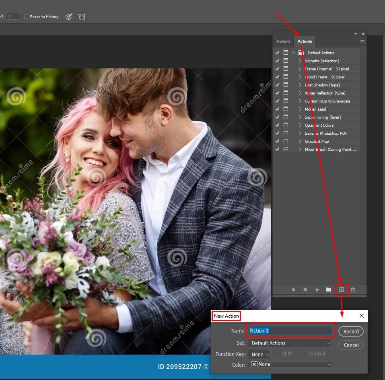The image size is (385, 380).
Task: Click the smudge tool brush icon in options bar
Action: [x=68, y=16]
